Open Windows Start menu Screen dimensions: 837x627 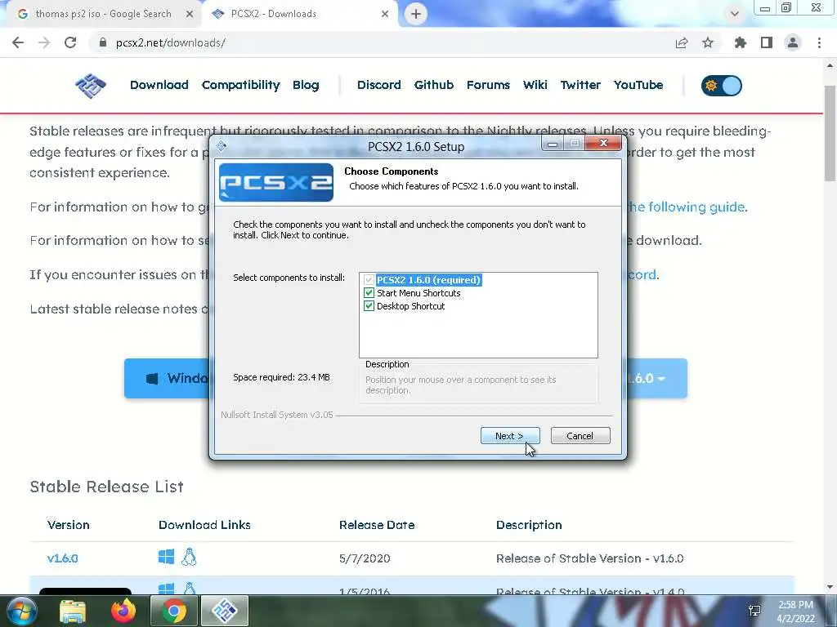20,611
